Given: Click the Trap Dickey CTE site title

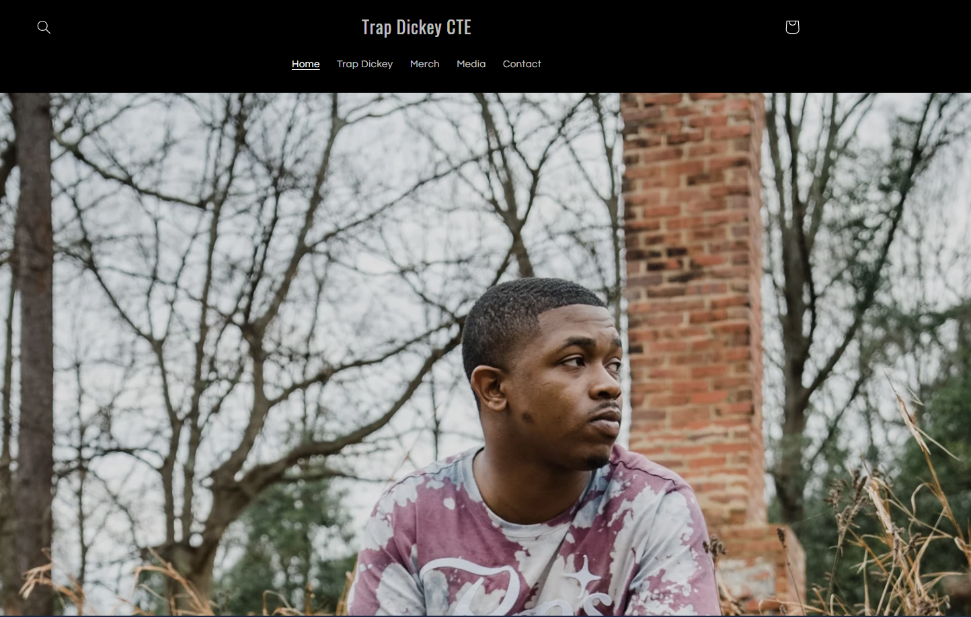Looking at the screenshot, I should click(416, 27).
